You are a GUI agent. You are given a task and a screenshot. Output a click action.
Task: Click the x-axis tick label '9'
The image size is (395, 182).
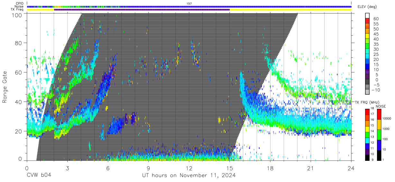pyautogui.click(x=149, y=168)
